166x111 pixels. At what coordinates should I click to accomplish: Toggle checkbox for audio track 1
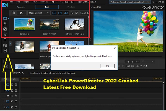[x=12, y=90]
